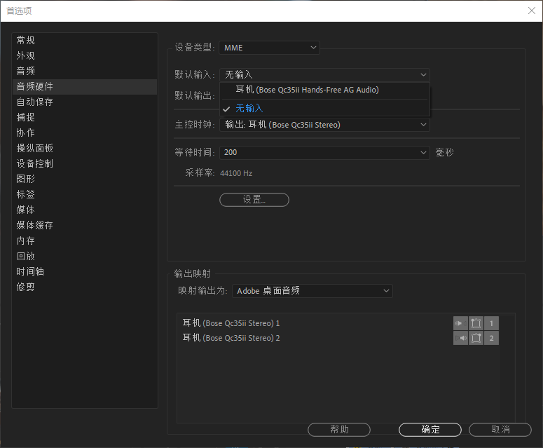Open 捕捉 preferences category
Viewport: 543px width, 448px height.
(85, 117)
